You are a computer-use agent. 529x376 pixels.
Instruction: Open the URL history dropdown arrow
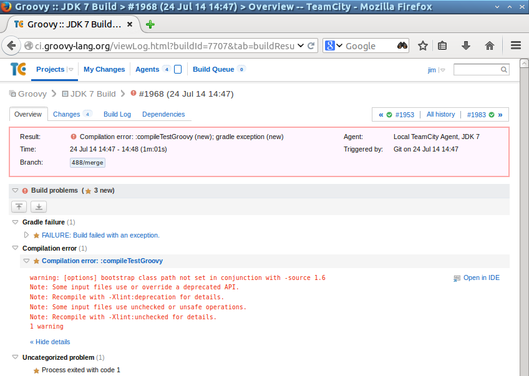301,46
